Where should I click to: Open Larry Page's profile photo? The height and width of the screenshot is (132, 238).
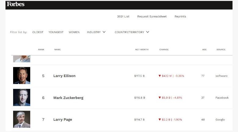(22, 119)
